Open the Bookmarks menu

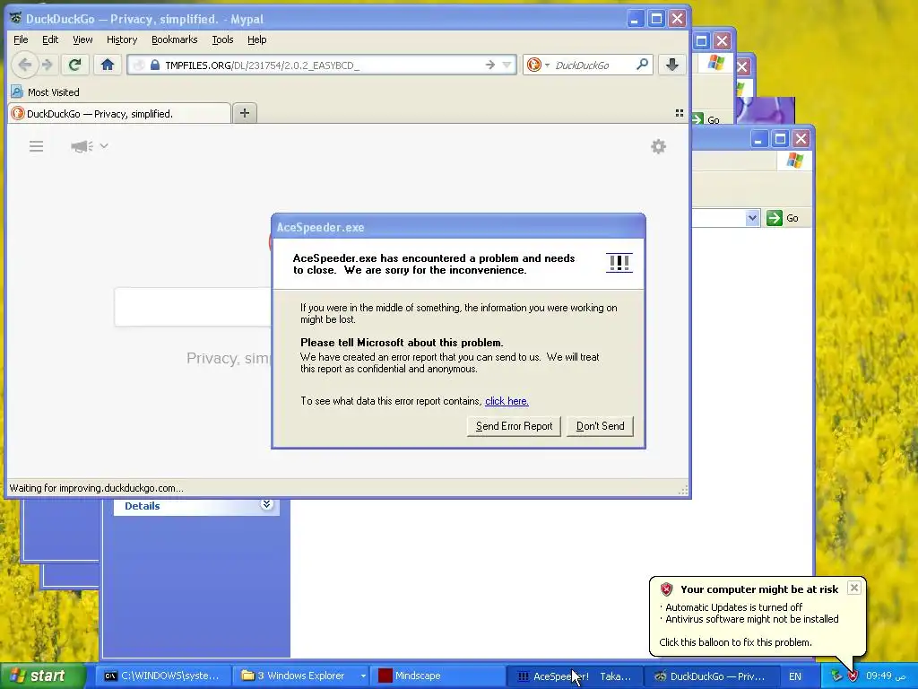[175, 39]
